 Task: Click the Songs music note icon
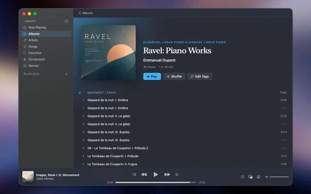point(24,47)
